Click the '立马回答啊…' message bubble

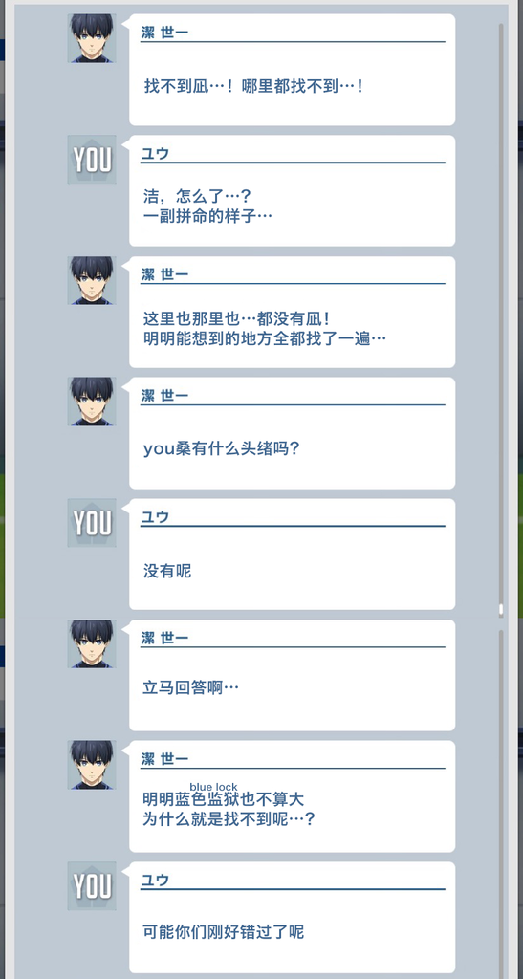click(292, 676)
